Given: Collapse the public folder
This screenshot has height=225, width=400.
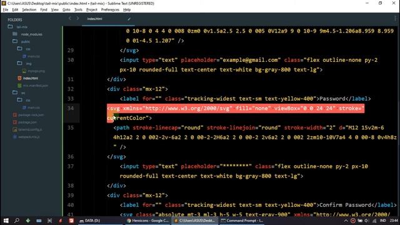Looking at the screenshot, I should pos(15,41).
